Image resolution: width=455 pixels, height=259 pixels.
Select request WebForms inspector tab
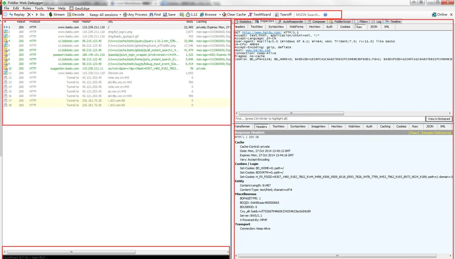tap(296, 27)
